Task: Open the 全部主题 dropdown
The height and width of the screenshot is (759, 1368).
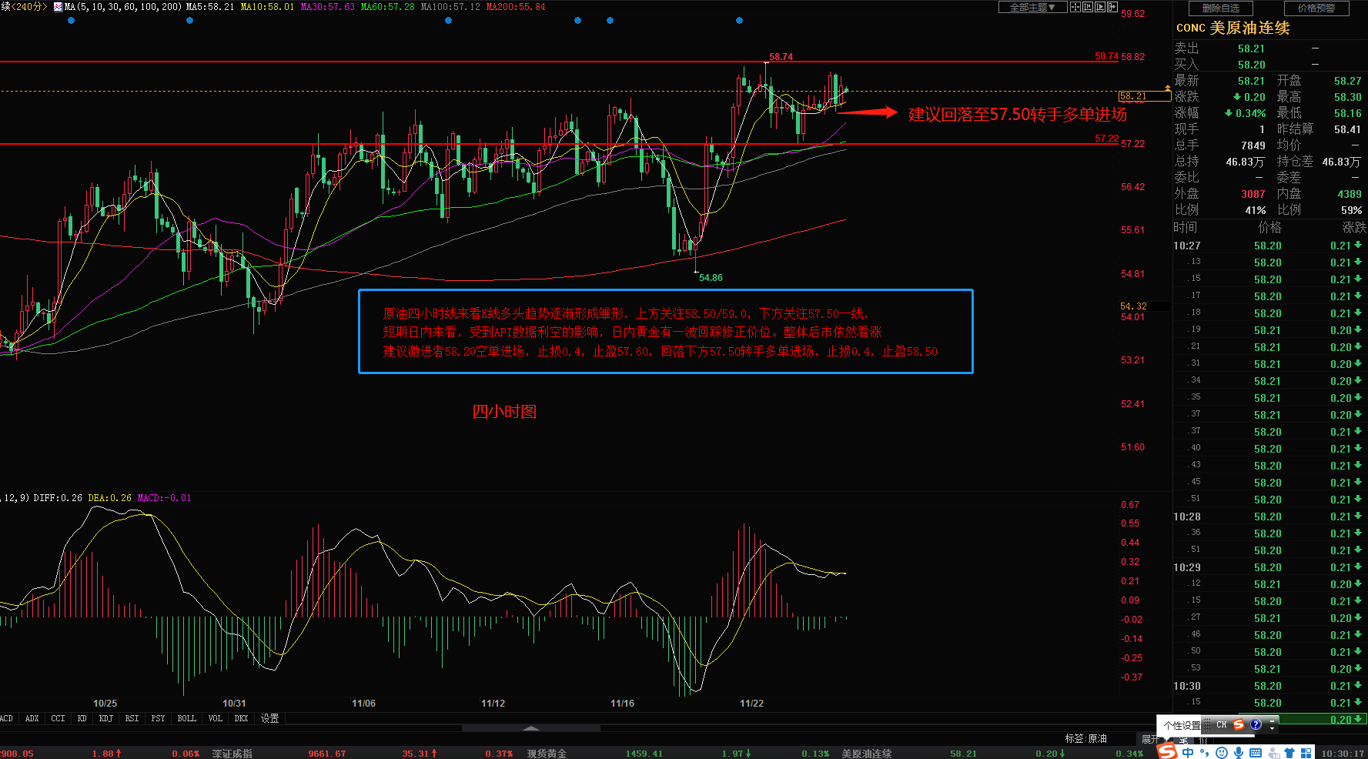Action: pos(1032,7)
